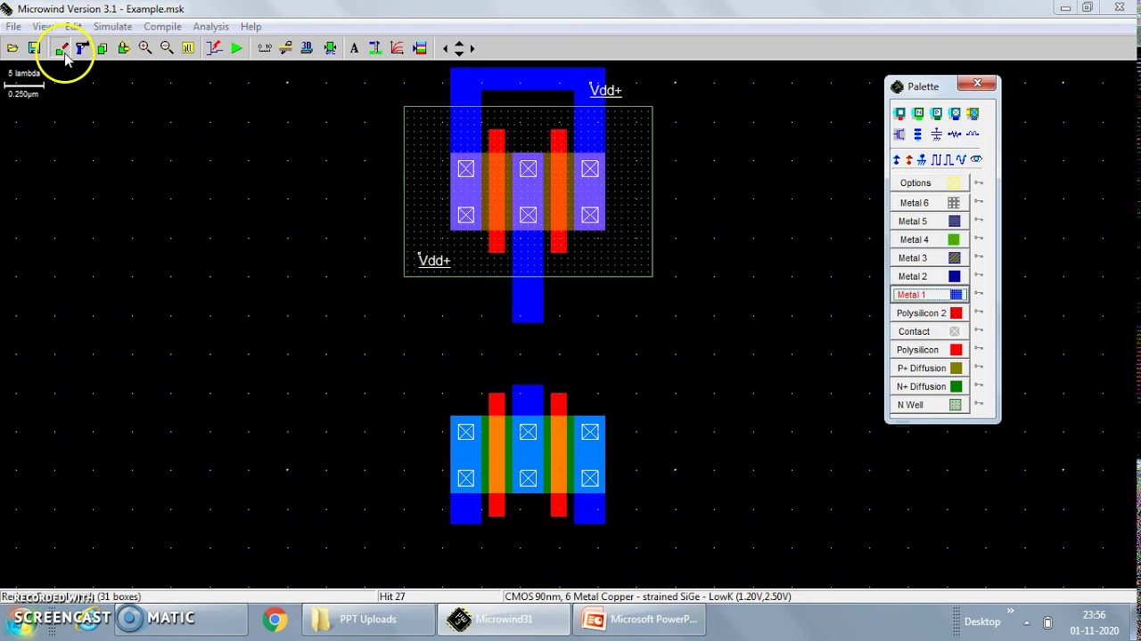The width and height of the screenshot is (1141, 641).
Task: Select the Measure distance ruler tool
Action: coord(265,48)
